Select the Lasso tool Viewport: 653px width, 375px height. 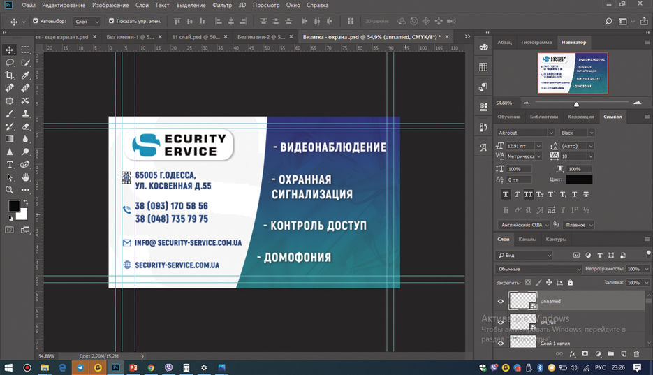pyautogui.click(x=9, y=63)
